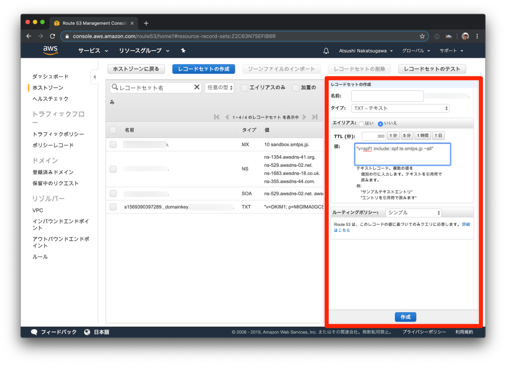Bookmark page with the star icon
Viewport: 506px width, 365px height.
click(422, 36)
